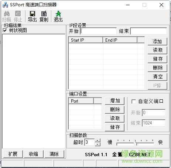The width and height of the screenshot is (171, 168).
Task: Click the 导出 floppy disk export icon
Action: (x=33, y=14)
